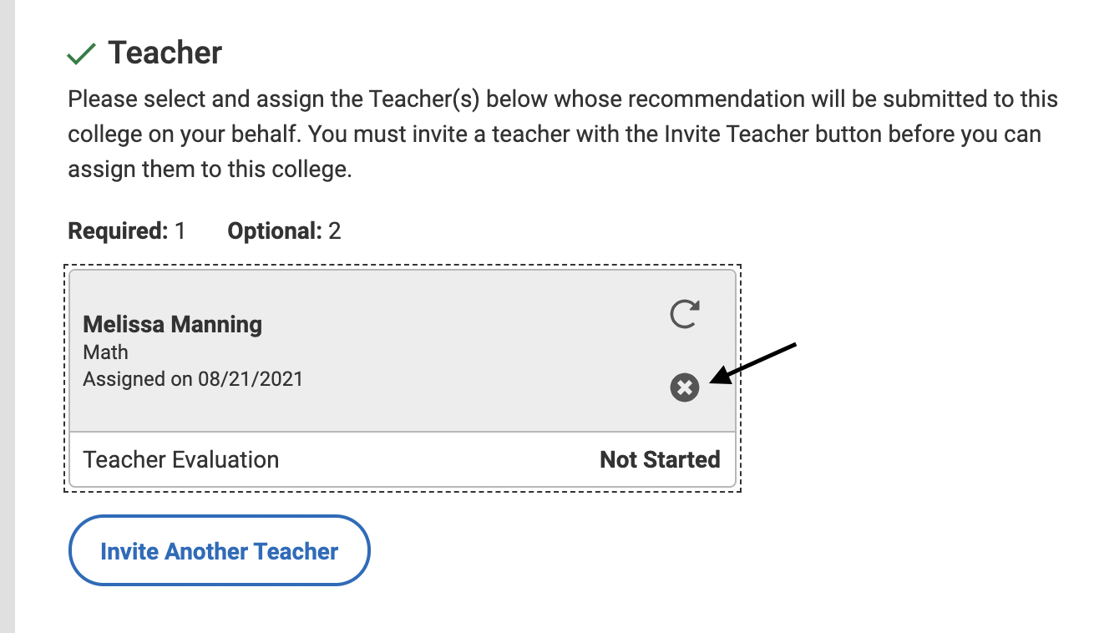This screenshot has width=1104, height=633.
Task: Click the Not Started evaluation status
Action: point(660,459)
